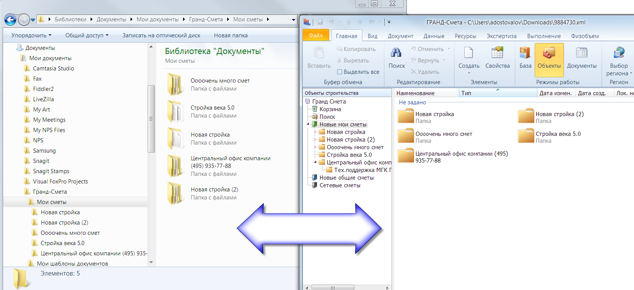634x290 pixels.
Task: Click the undo arrow in quick access toolbar
Action: point(331,22)
